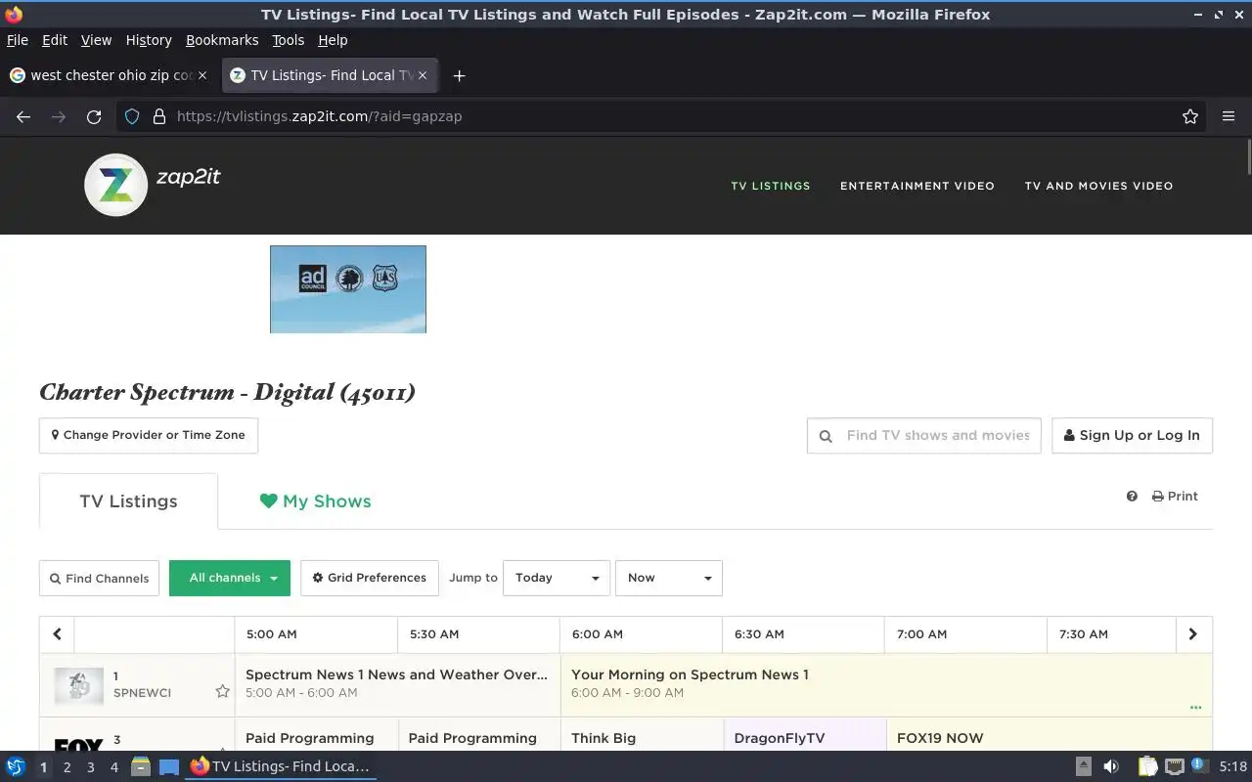This screenshot has width=1252, height=782.
Task: Open the Edit menu
Action: [55, 40]
